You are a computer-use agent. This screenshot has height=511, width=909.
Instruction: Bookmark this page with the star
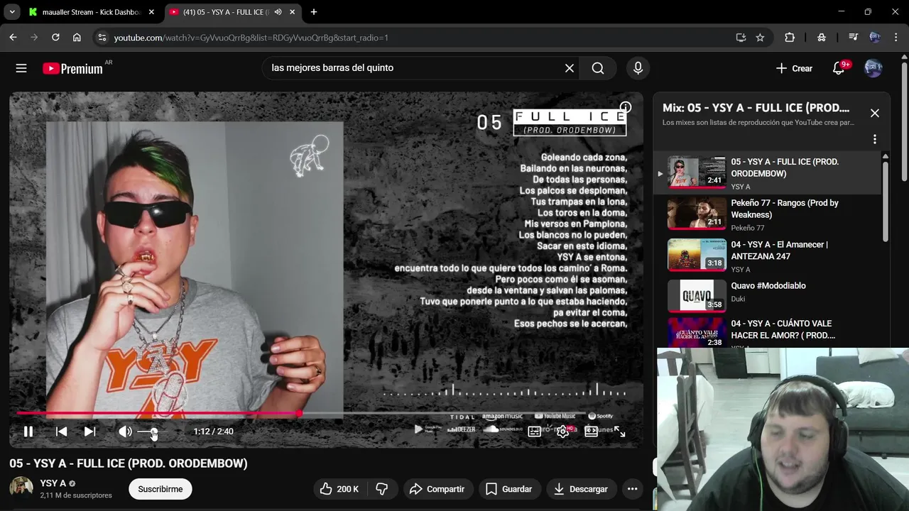click(760, 38)
